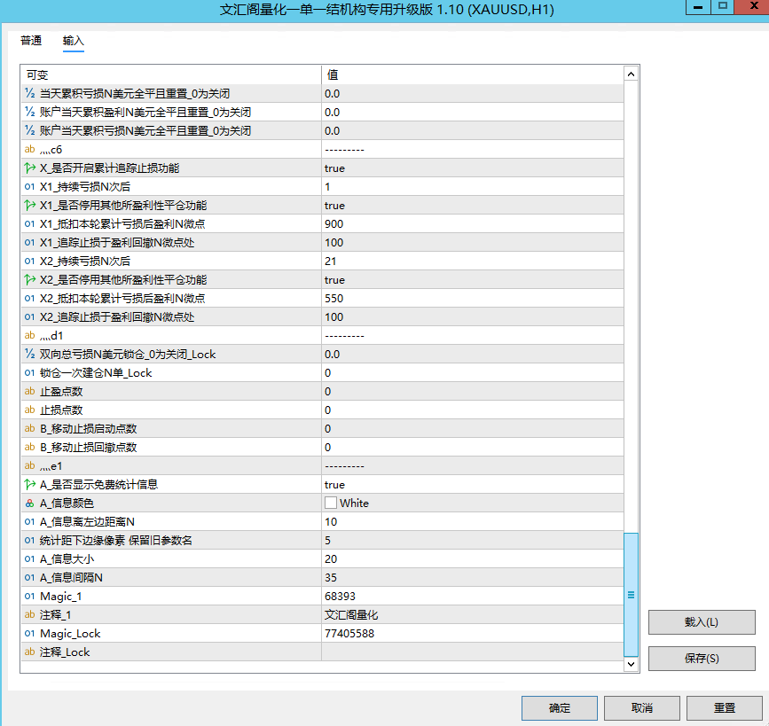Load a preset with 载入(L)
Viewport: 769px width, 726px height.
point(702,622)
